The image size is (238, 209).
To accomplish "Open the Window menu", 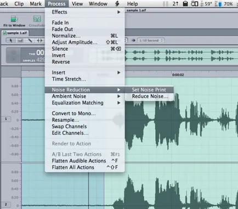I will 98,4.
